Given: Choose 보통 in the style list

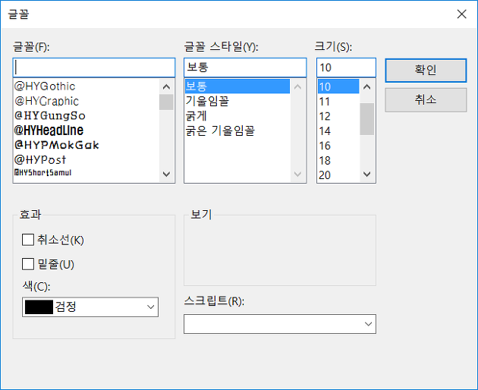Looking at the screenshot, I should coord(237,86).
